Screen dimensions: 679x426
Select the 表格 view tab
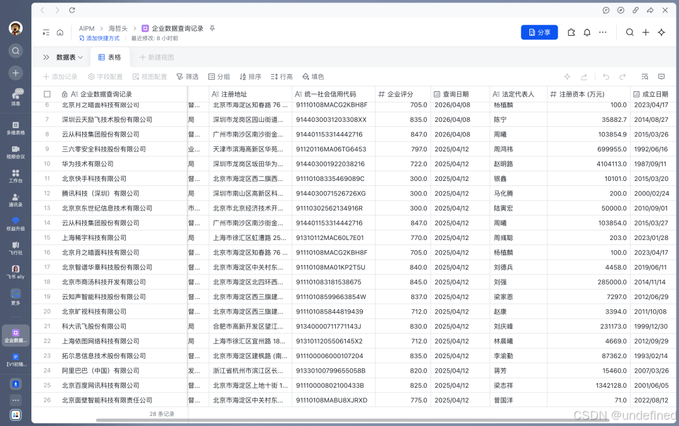coord(109,57)
